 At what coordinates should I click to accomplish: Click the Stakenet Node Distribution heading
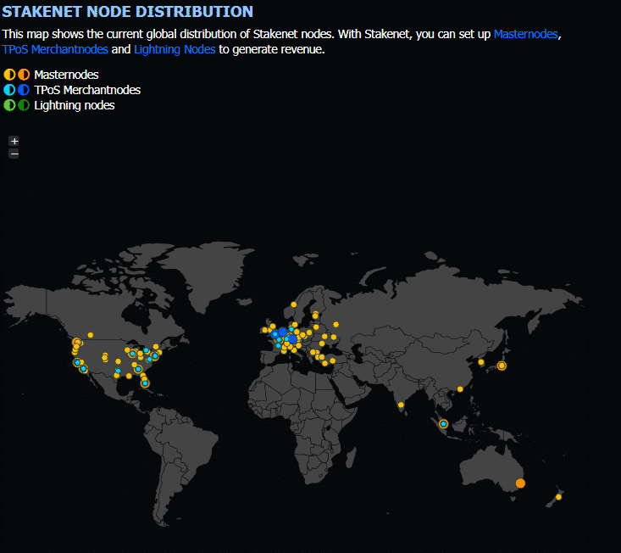[127, 12]
